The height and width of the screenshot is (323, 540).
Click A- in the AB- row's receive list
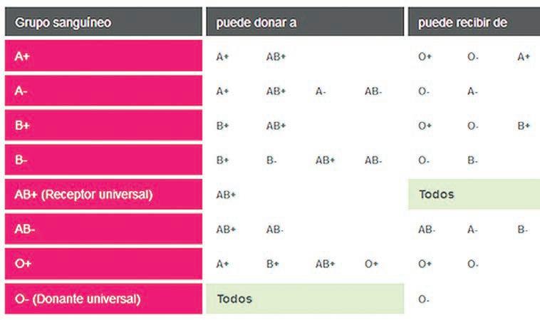pos(473,230)
